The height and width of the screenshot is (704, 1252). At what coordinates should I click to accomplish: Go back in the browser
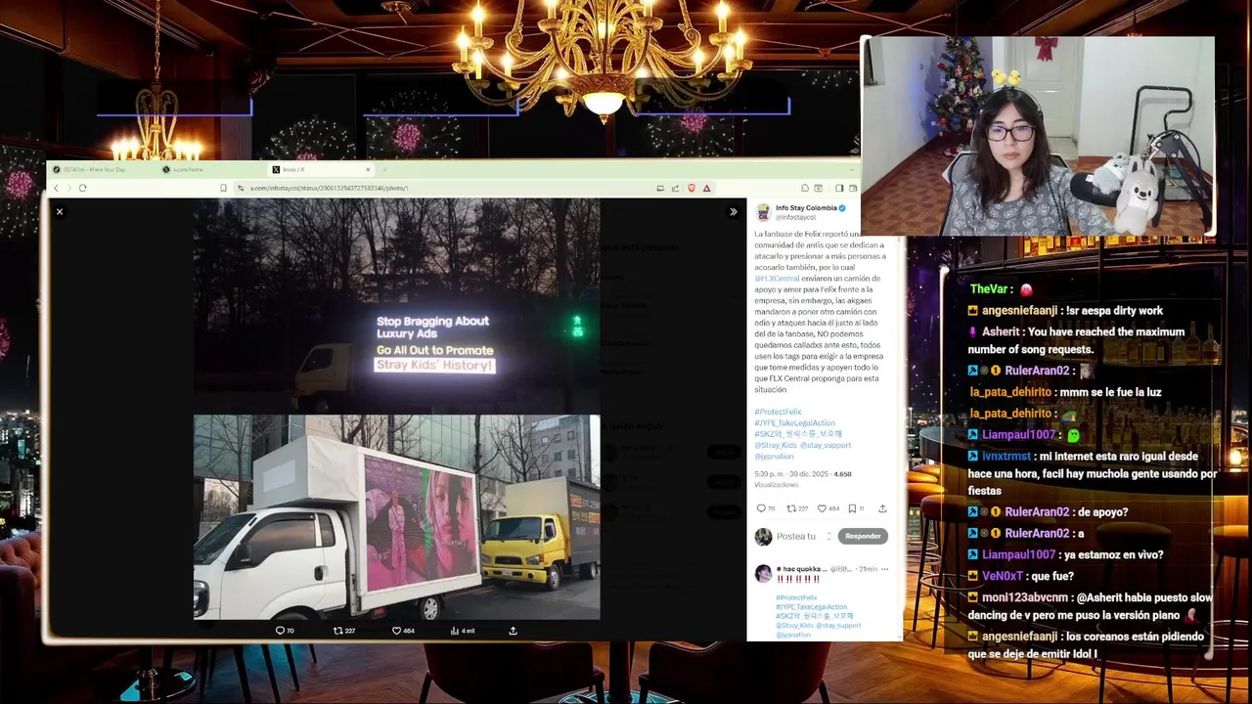point(57,188)
